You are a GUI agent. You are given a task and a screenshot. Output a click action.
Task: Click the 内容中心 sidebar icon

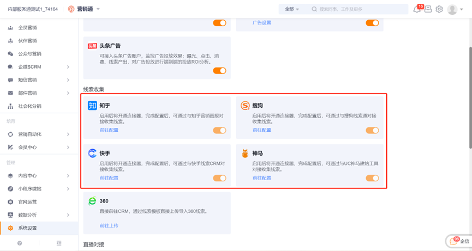click(10, 176)
